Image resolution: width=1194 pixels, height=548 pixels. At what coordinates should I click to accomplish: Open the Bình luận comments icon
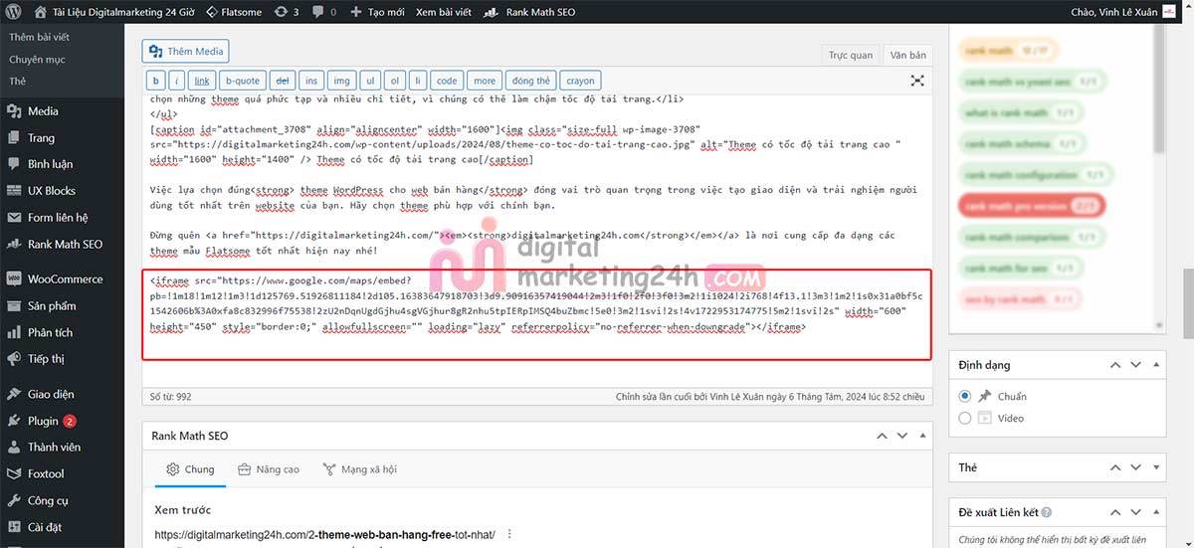coord(14,164)
